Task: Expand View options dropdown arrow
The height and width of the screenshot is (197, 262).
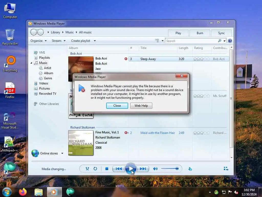Action: (x=162, y=41)
